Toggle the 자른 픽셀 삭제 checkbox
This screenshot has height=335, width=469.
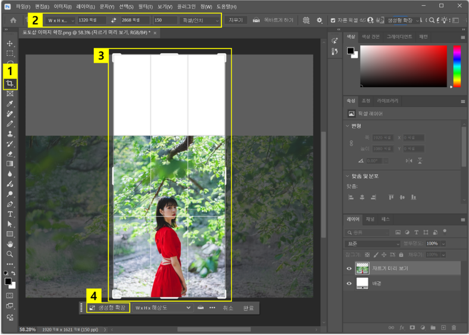click(x=333, y=21)
